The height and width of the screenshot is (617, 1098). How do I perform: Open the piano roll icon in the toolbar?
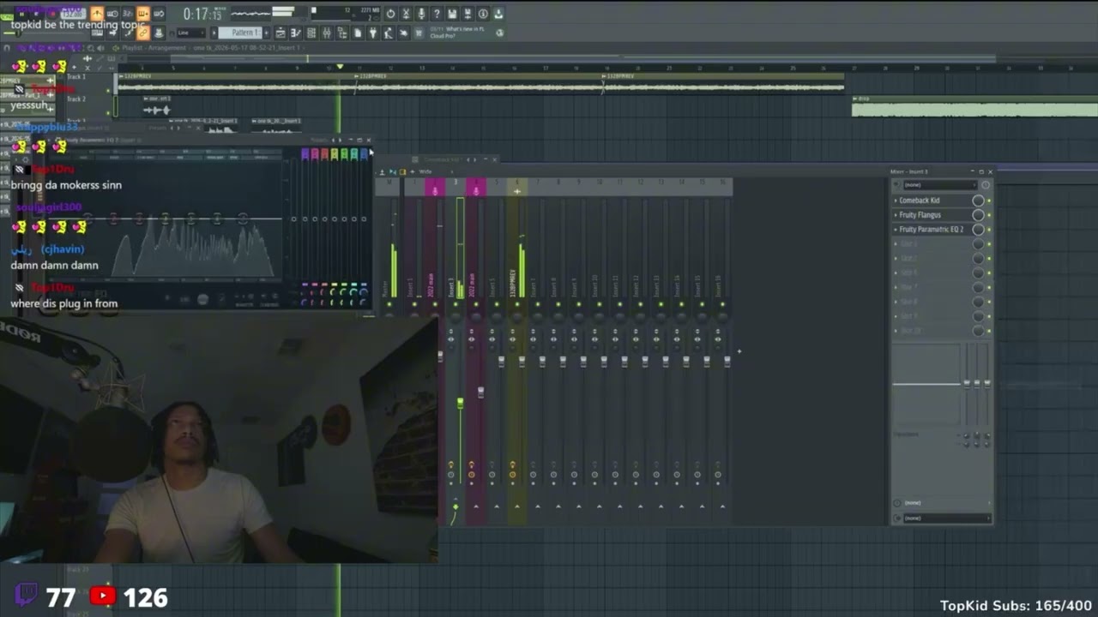[x=295, y=33]
